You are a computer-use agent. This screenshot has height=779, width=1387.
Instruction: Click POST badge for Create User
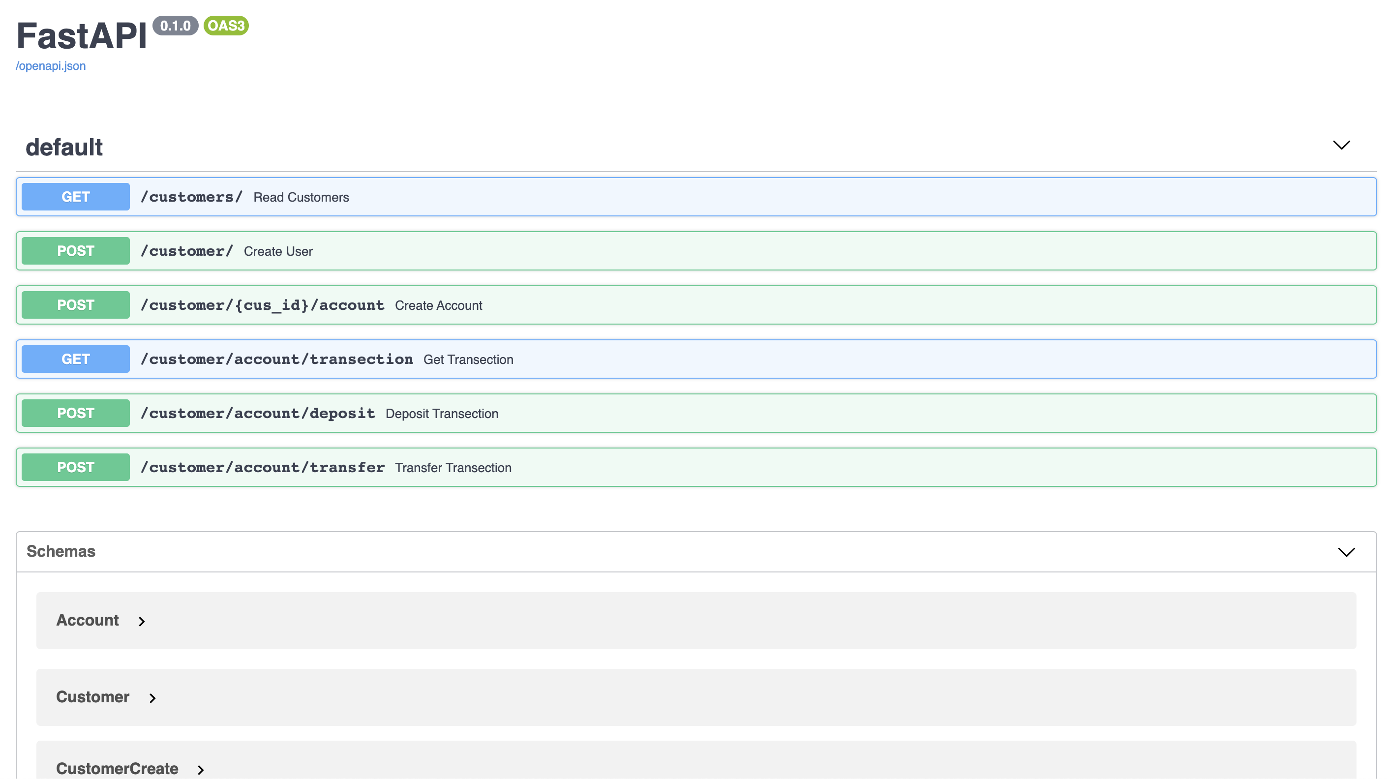point(75,251)
